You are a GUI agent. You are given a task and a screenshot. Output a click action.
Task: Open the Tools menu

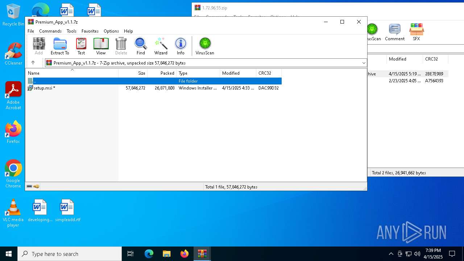[x=71, y=31]
